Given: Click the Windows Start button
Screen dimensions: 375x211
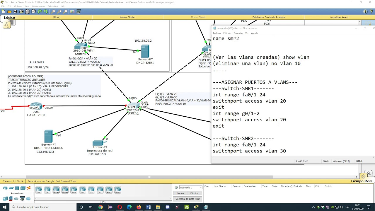Looking at the screenshot, I should (x=5, y=207).
